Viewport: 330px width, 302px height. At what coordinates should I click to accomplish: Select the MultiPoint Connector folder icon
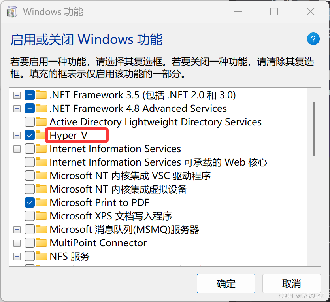point(41,243)
